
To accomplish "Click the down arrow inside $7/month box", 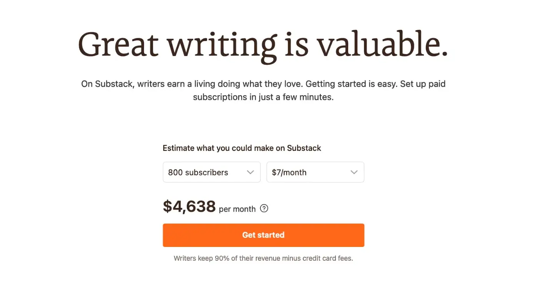I will (x=354, y=172).
